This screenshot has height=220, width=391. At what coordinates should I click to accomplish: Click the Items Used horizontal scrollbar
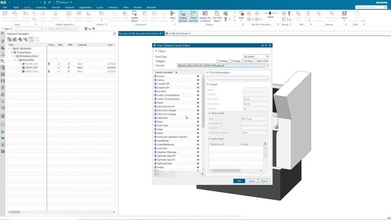[227, 170]
